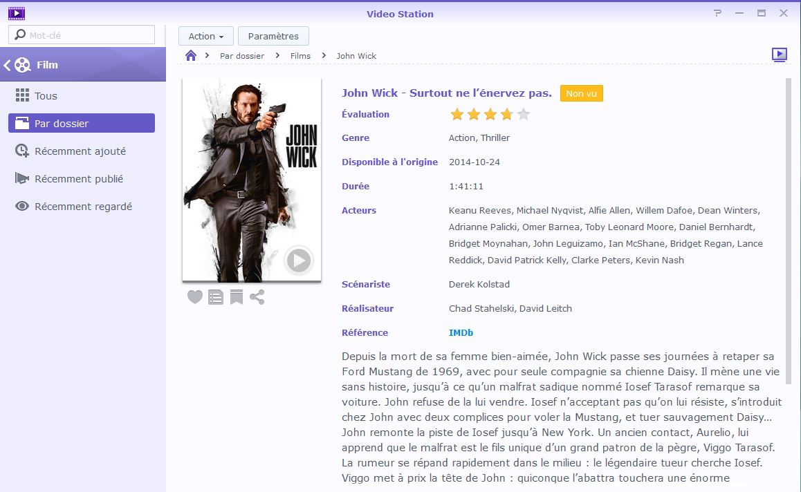Click the Genre value Action, Thriller
Viewport: 801px width, 492px height.
479,138
